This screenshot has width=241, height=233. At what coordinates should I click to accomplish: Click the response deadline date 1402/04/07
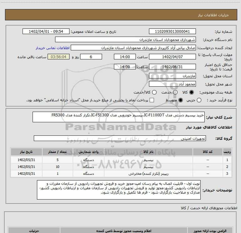coord(172,57)
